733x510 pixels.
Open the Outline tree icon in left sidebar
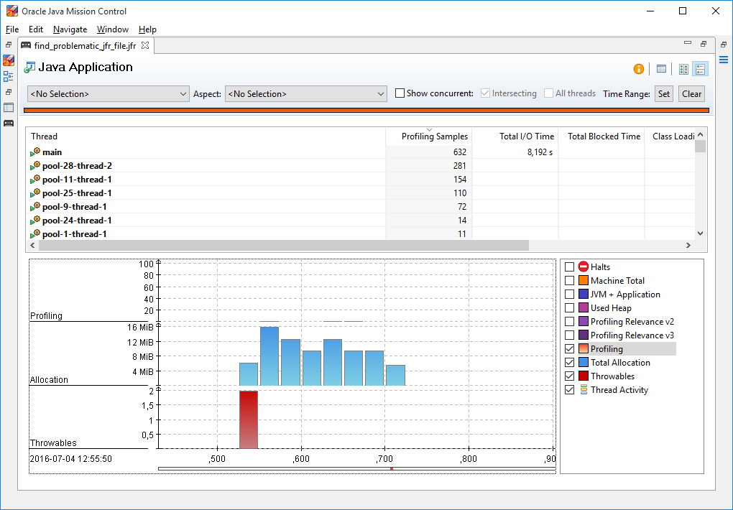(9, 76)
